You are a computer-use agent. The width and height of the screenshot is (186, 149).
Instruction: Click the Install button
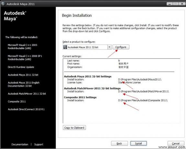(x=138, y=144)
